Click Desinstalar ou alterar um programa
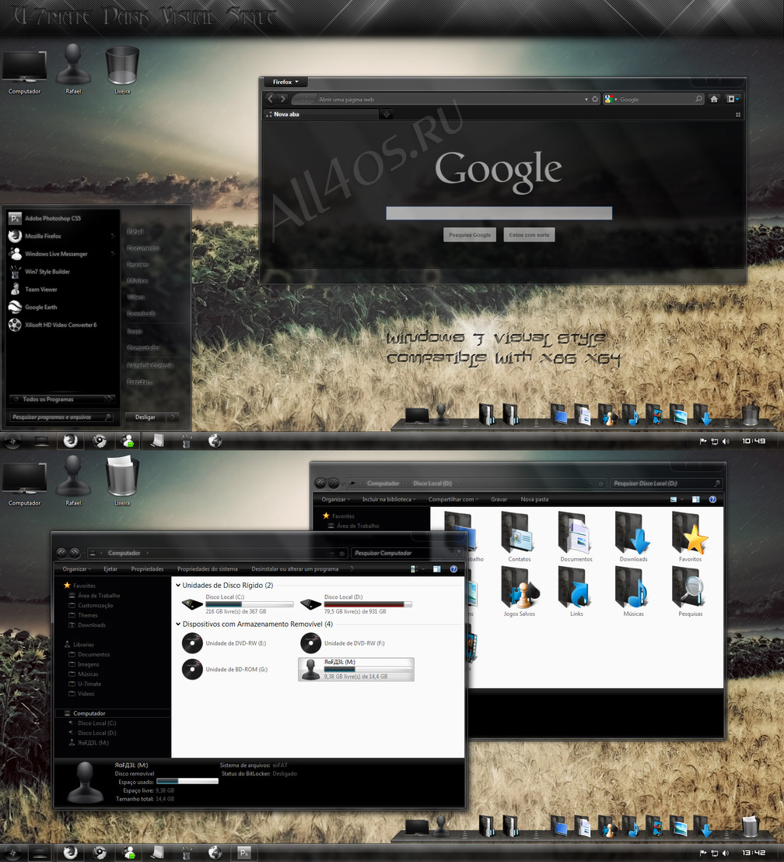This screenshot has height=862, width=784. pos(295,569)
